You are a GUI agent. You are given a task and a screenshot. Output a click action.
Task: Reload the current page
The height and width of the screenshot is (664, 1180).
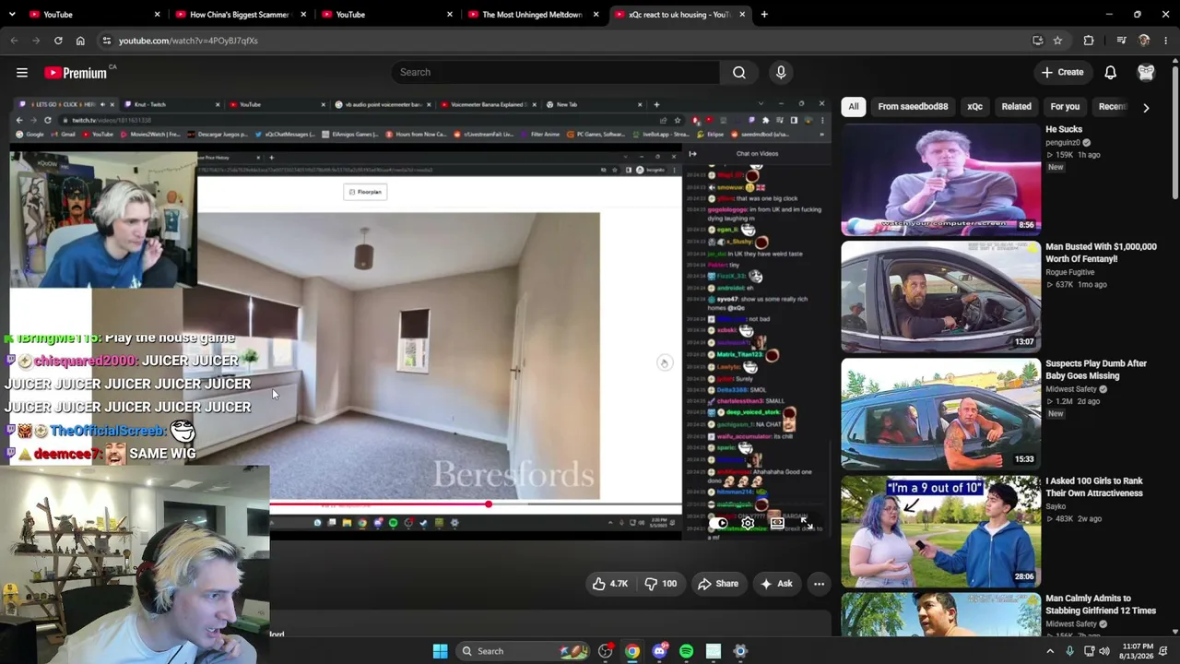[x=58, y=41]
